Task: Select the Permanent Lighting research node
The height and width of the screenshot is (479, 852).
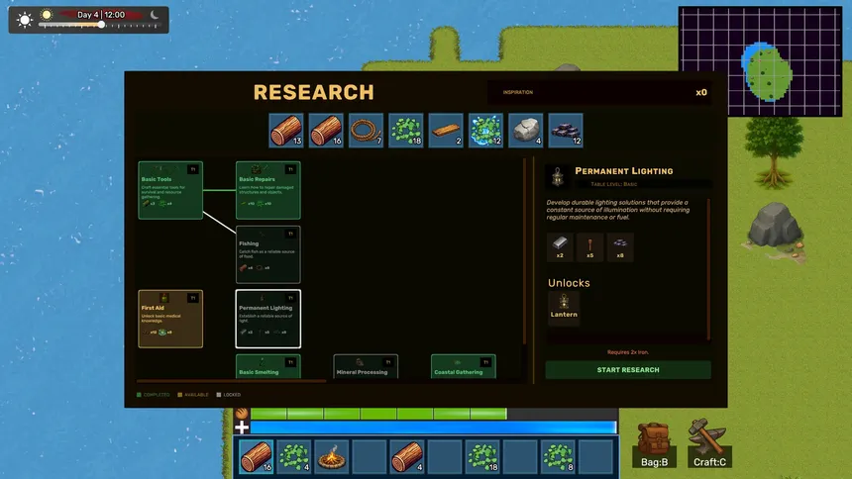Action: pyautogui.click(x=267, y=319)
